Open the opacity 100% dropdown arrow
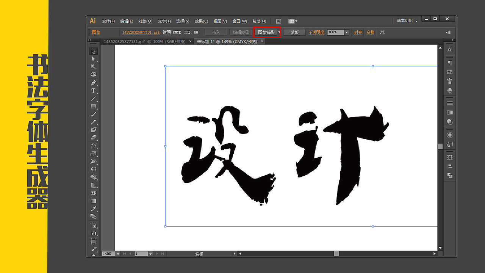 tap(346, 32)
